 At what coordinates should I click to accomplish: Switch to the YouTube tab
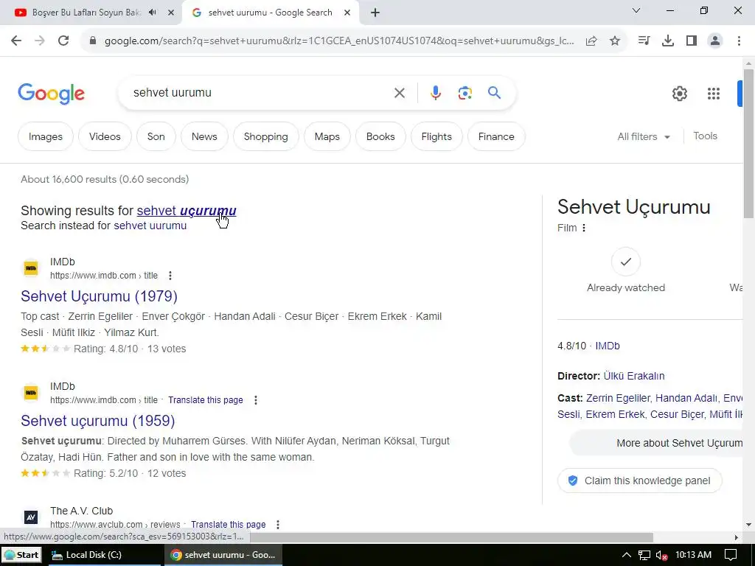click(87, 13)
